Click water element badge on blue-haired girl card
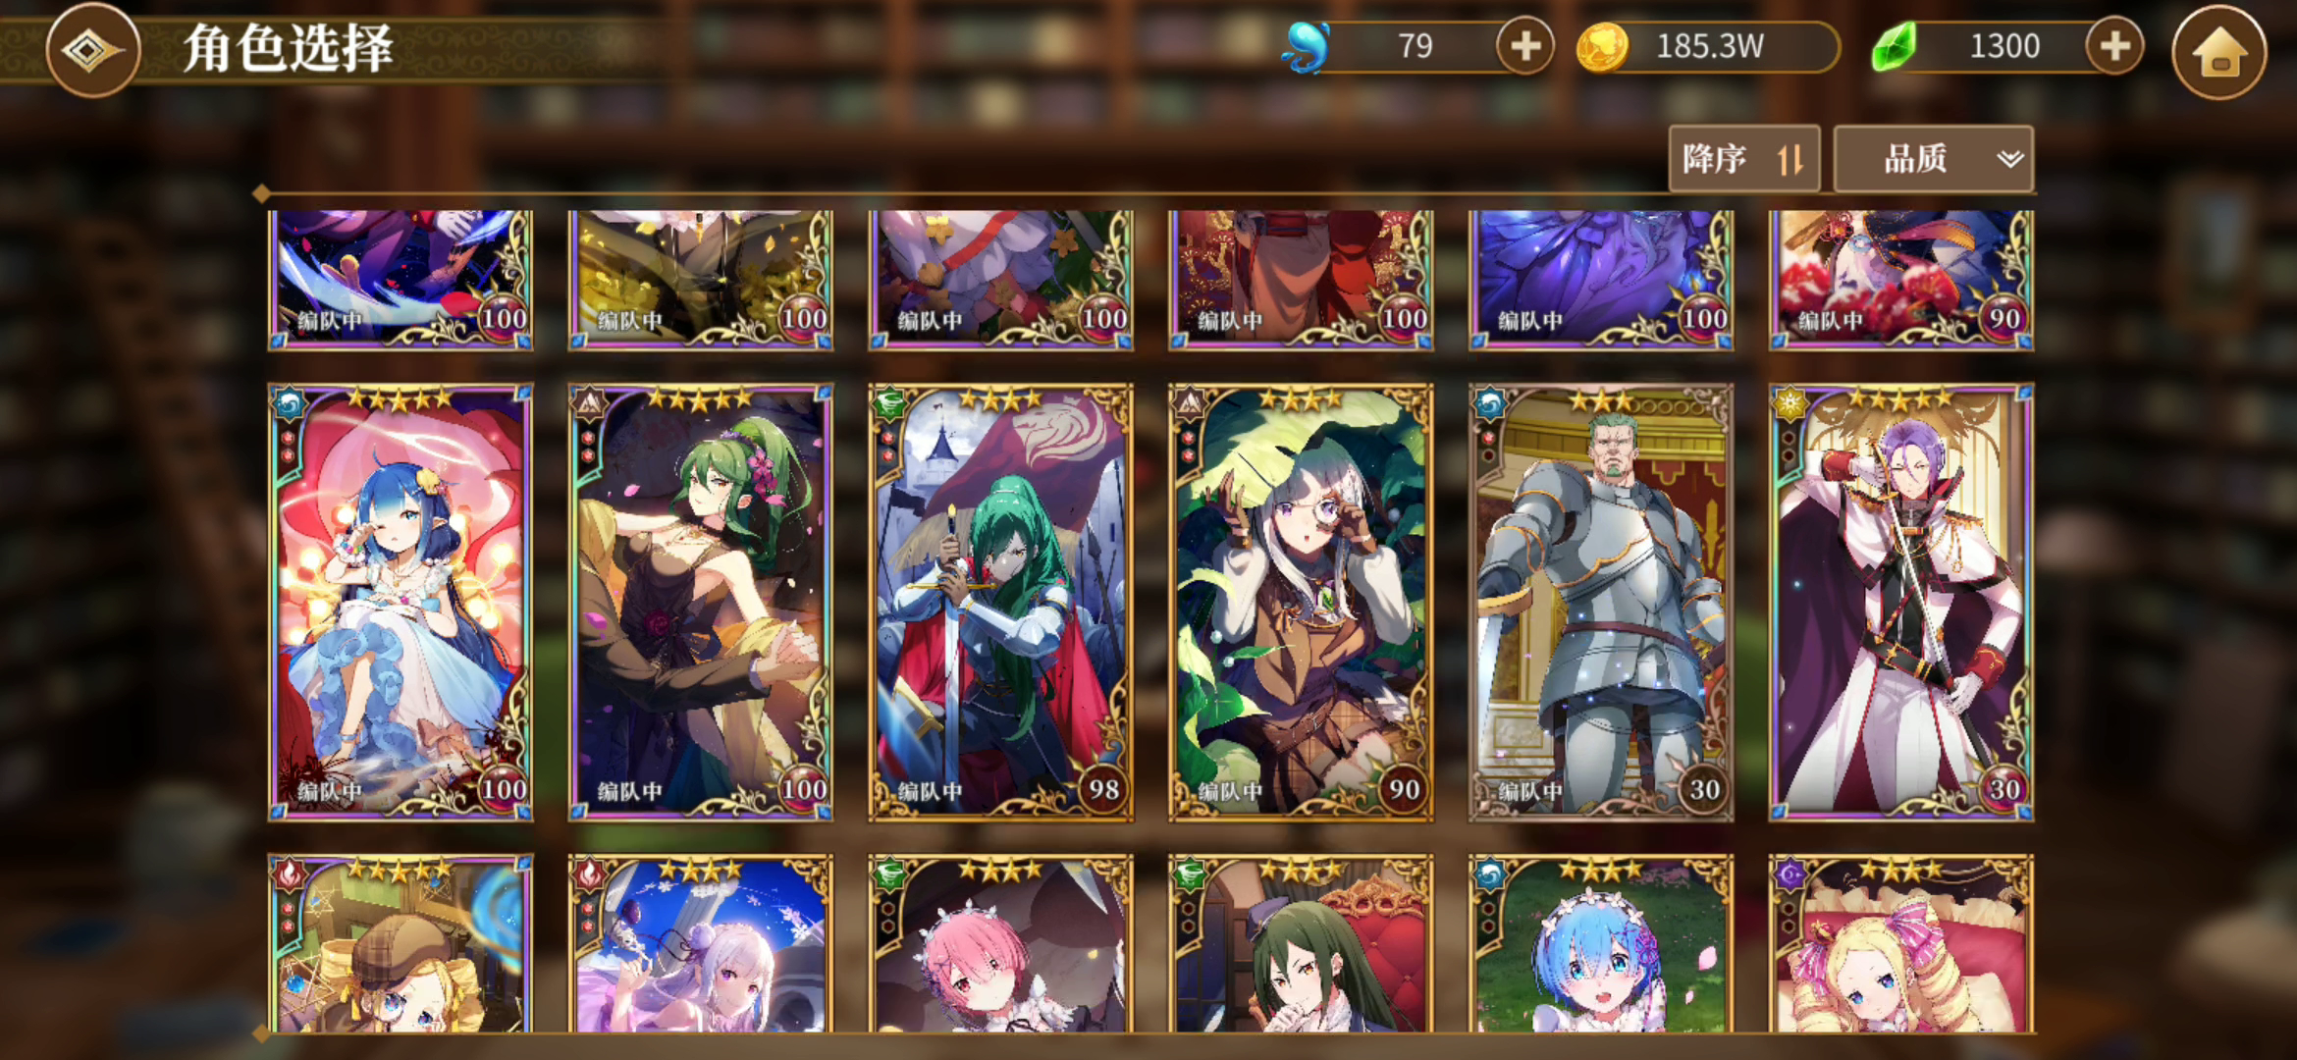This screenshot has width=2297, height=1060. click(x=290, y=404)
